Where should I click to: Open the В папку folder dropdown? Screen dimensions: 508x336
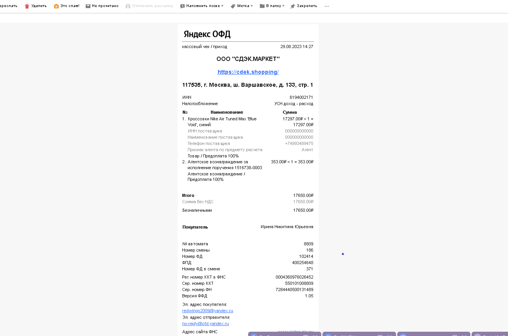click(x=272, y=6)
